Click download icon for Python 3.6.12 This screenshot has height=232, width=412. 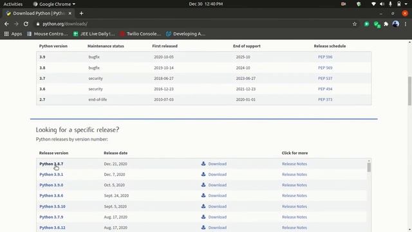point(203,227)
